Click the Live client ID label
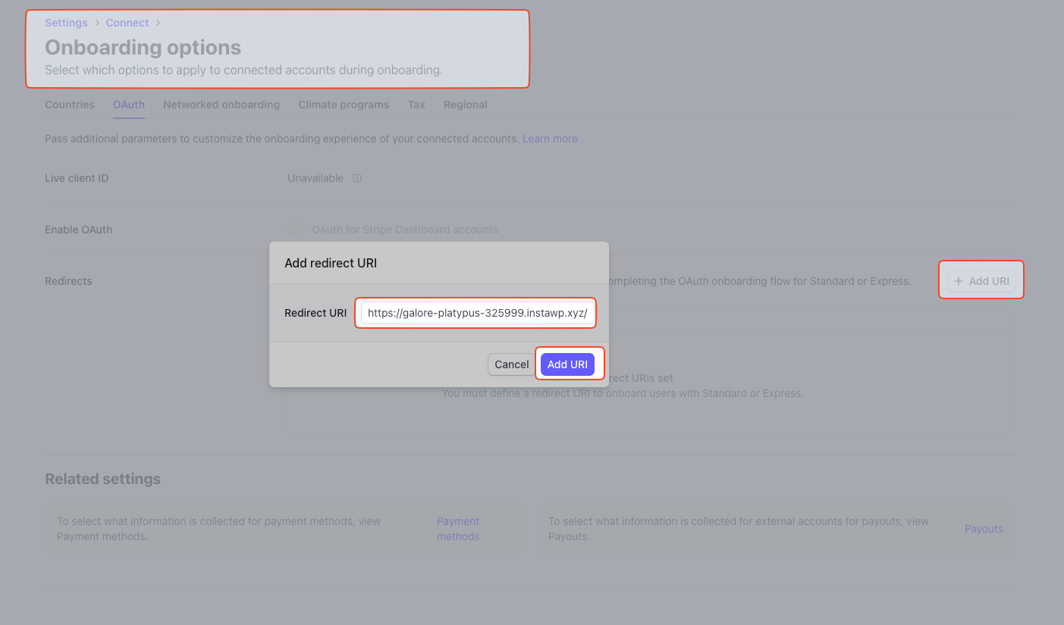 [77, 179]
